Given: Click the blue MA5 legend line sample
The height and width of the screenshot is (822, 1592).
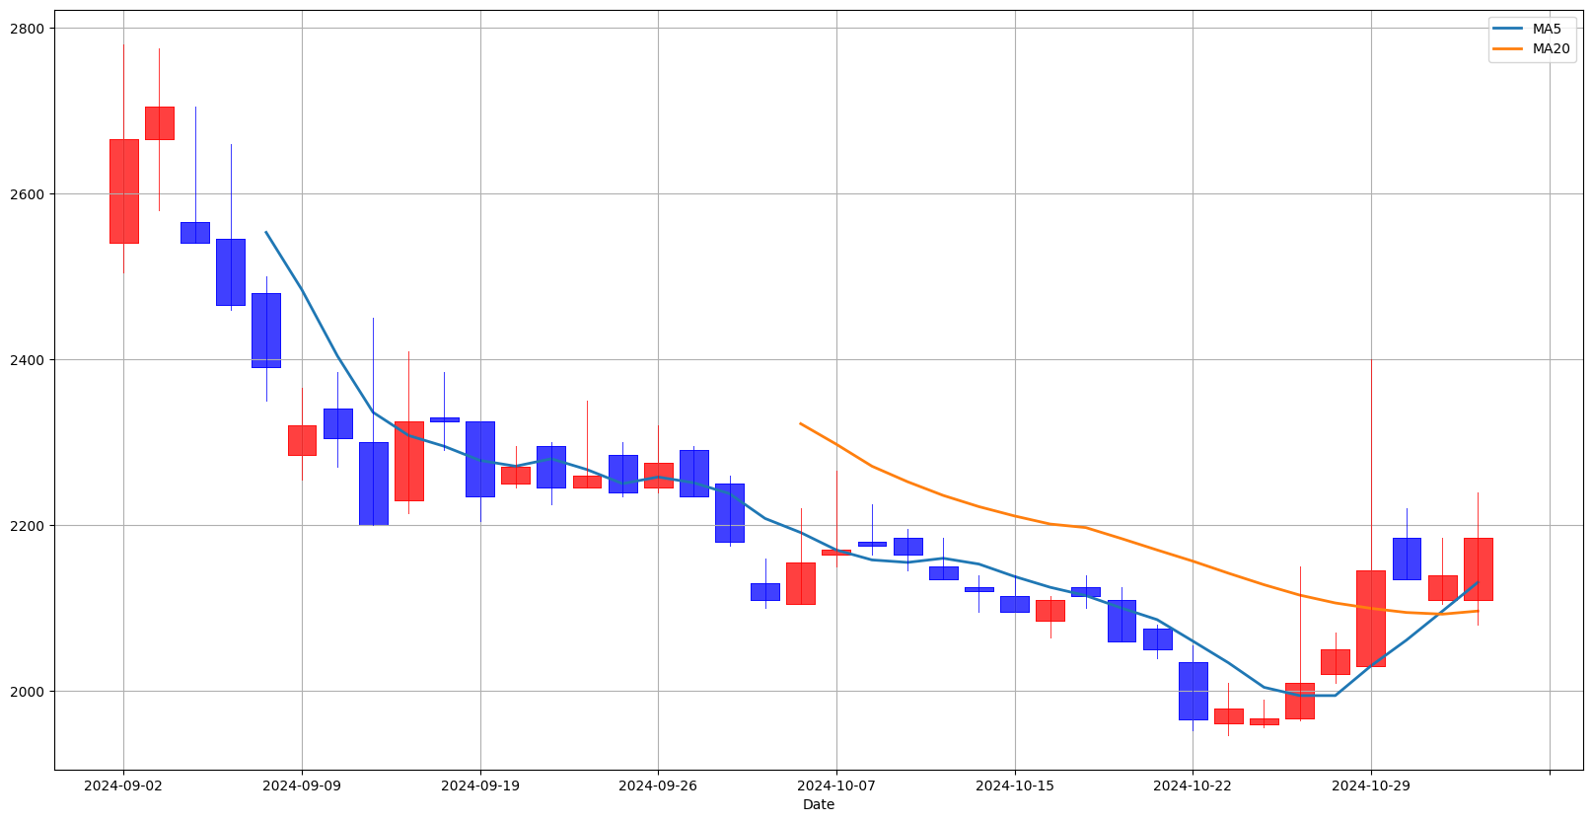Looking at the screenshot, I should [x=1509, y=29].
